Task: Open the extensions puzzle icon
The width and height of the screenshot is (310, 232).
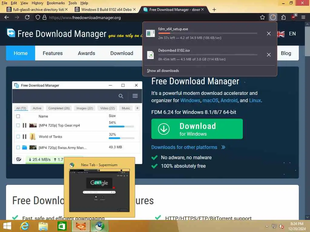Action: point(283,17)
